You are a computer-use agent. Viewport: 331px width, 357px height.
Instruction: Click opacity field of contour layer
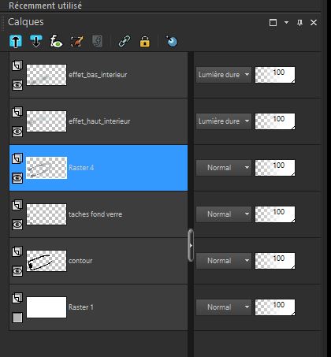pyautogui.click(x=275, y=261)
